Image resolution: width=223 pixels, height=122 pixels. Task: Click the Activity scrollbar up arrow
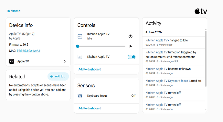[206, 30]
